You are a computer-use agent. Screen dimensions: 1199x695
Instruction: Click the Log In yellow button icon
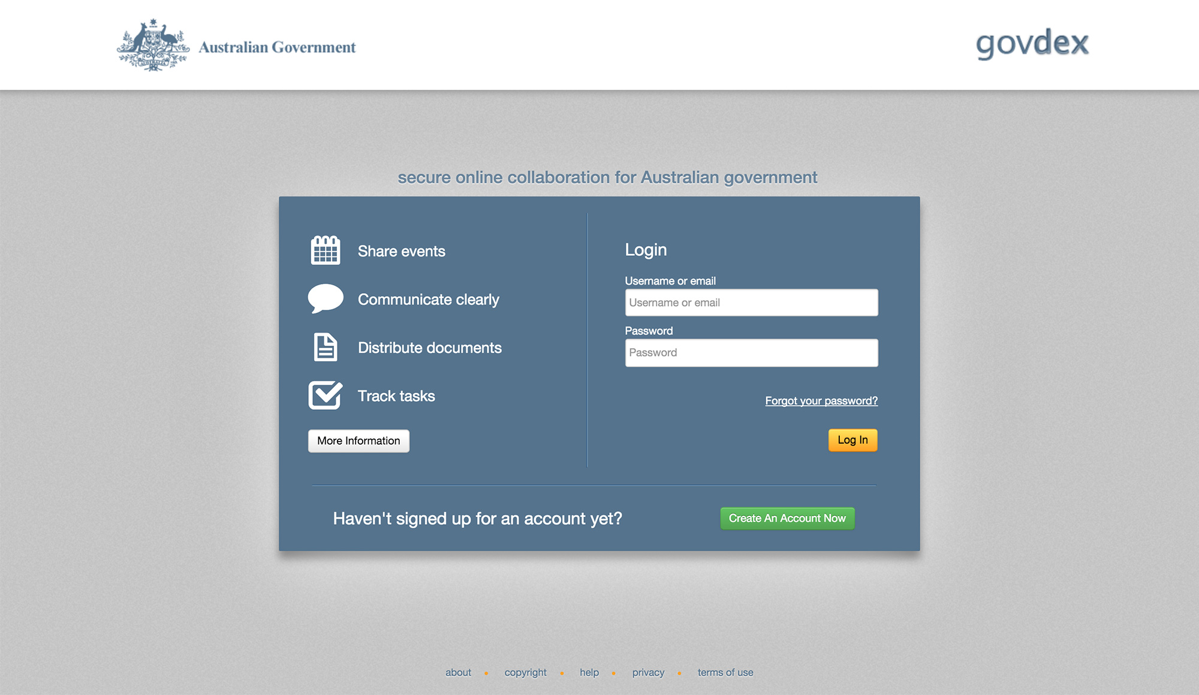click(x=853, y=439)
